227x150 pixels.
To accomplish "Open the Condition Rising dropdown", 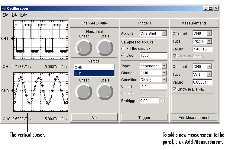I will pyautogui.click(x=153, y=80).
